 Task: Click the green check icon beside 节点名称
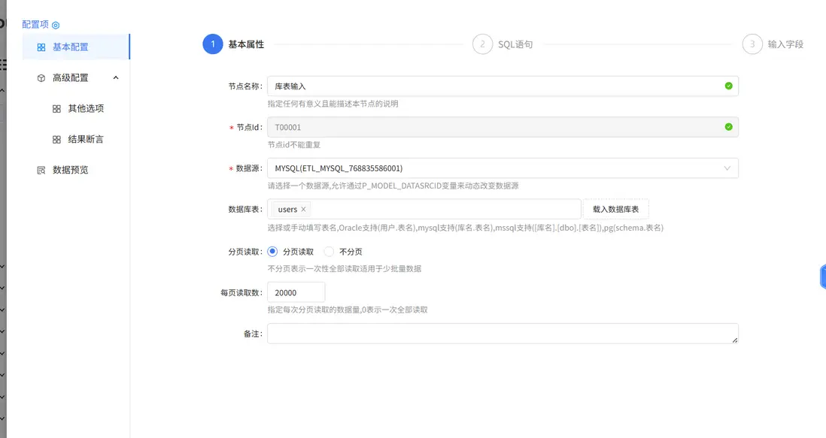click(727, 86)
